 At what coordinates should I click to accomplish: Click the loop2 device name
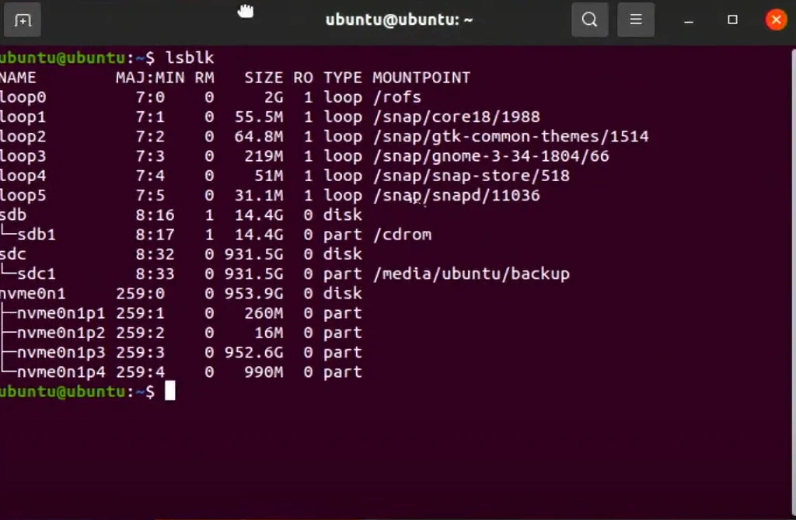pyautogui.click(x=23, y=137)
